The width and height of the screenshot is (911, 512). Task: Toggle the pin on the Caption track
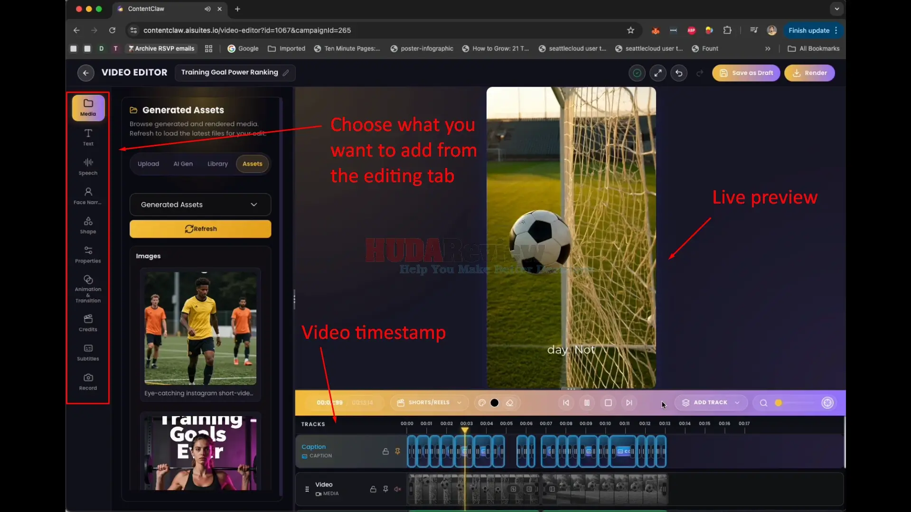398,451
